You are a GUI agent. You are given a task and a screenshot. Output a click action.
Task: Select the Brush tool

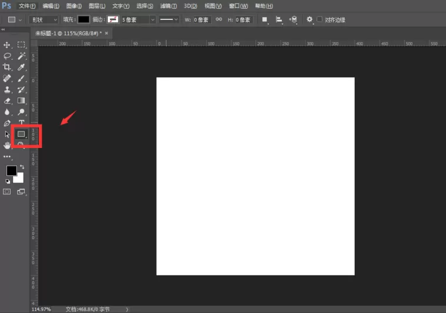click(x=21, y=78)
